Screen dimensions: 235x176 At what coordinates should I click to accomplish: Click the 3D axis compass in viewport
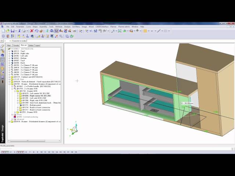coord(74,129)
